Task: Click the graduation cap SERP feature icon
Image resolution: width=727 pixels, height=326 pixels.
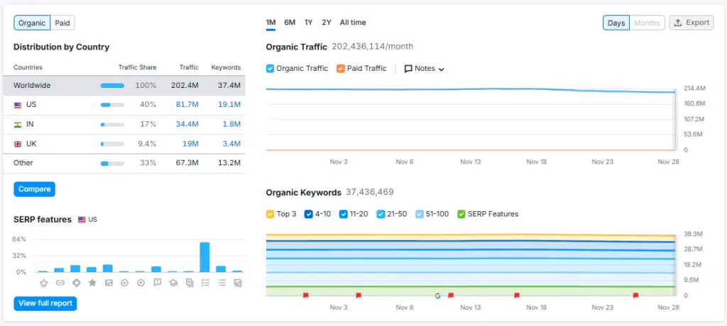Action: pyautogui.click(x=173, y=283)
